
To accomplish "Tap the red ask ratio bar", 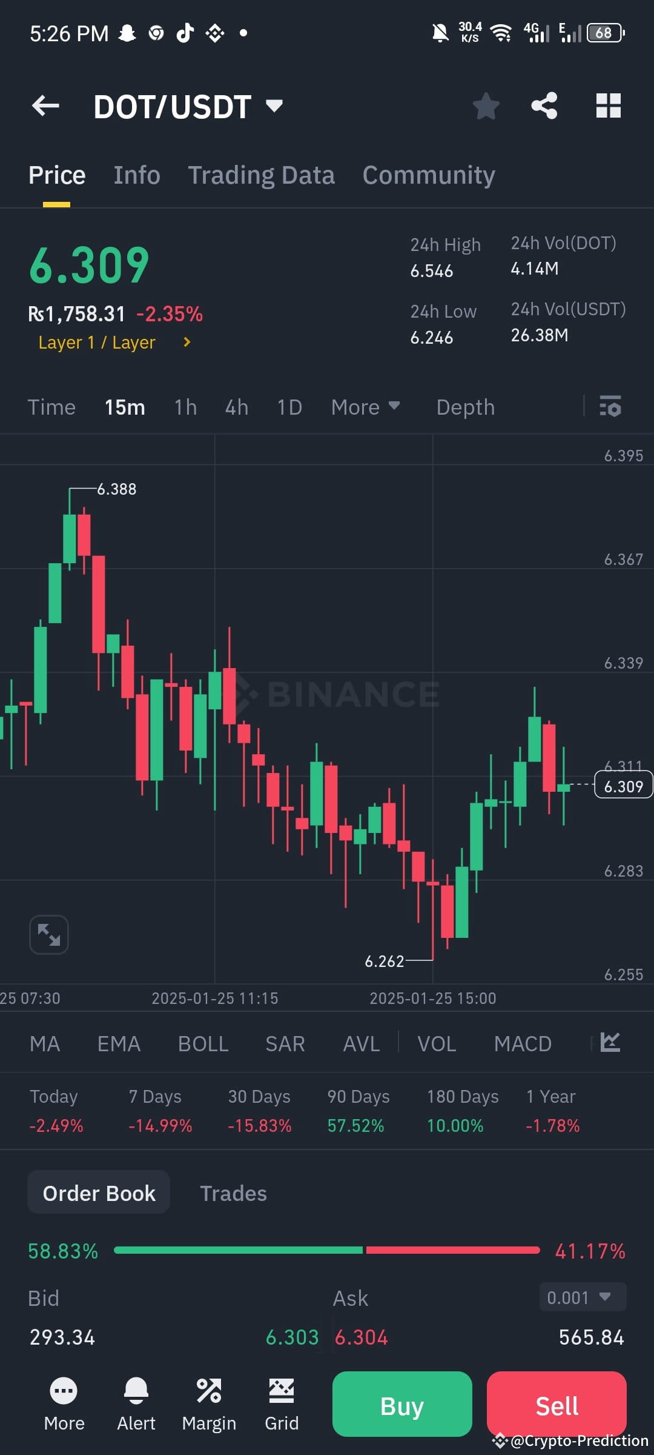I will 452,1251.
